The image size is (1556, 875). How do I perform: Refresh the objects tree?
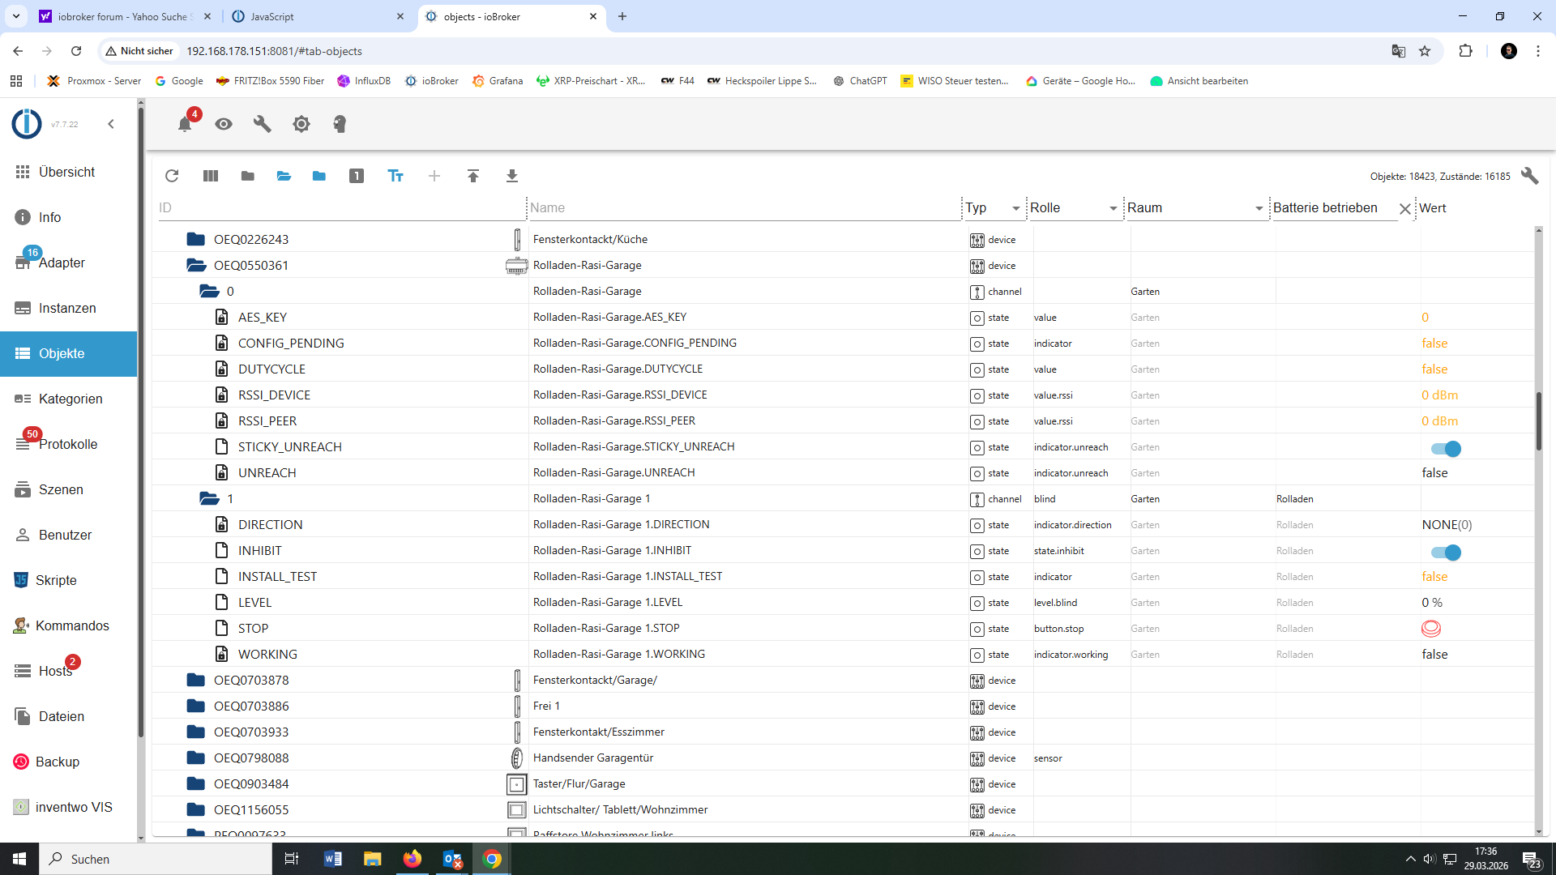click(x=172, y=176)
